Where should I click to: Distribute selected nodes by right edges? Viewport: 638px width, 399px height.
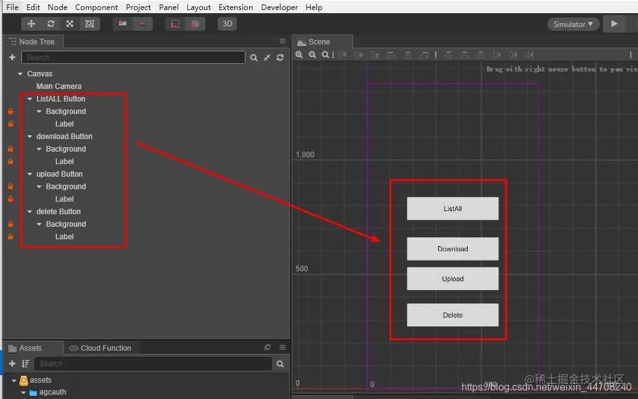pos(529,54)
